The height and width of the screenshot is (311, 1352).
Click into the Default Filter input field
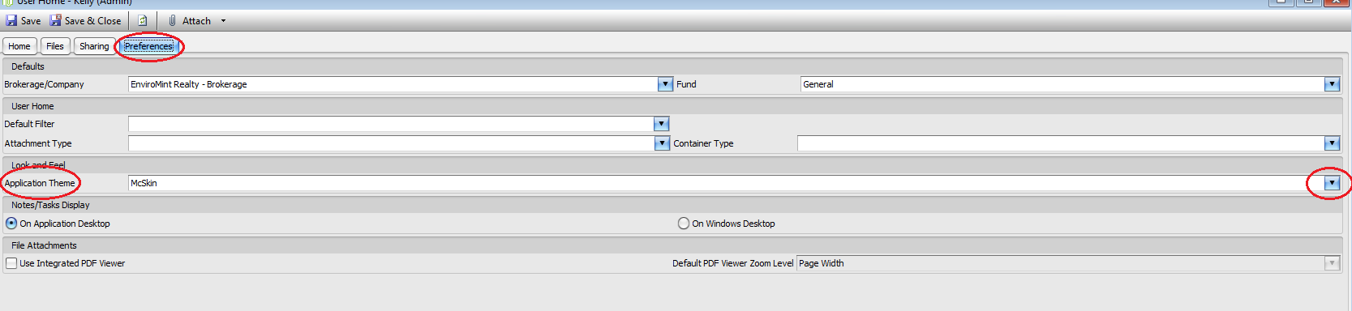[x=391, y=124]
